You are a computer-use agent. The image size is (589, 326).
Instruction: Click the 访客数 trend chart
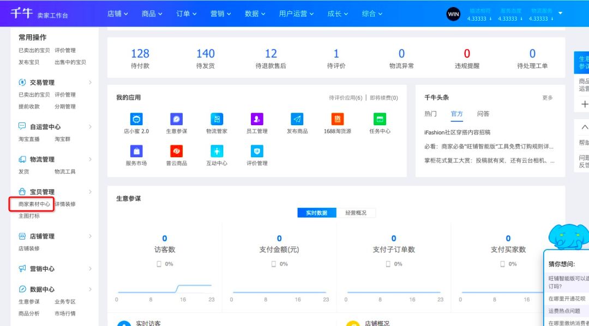click(x=165, y=290)
